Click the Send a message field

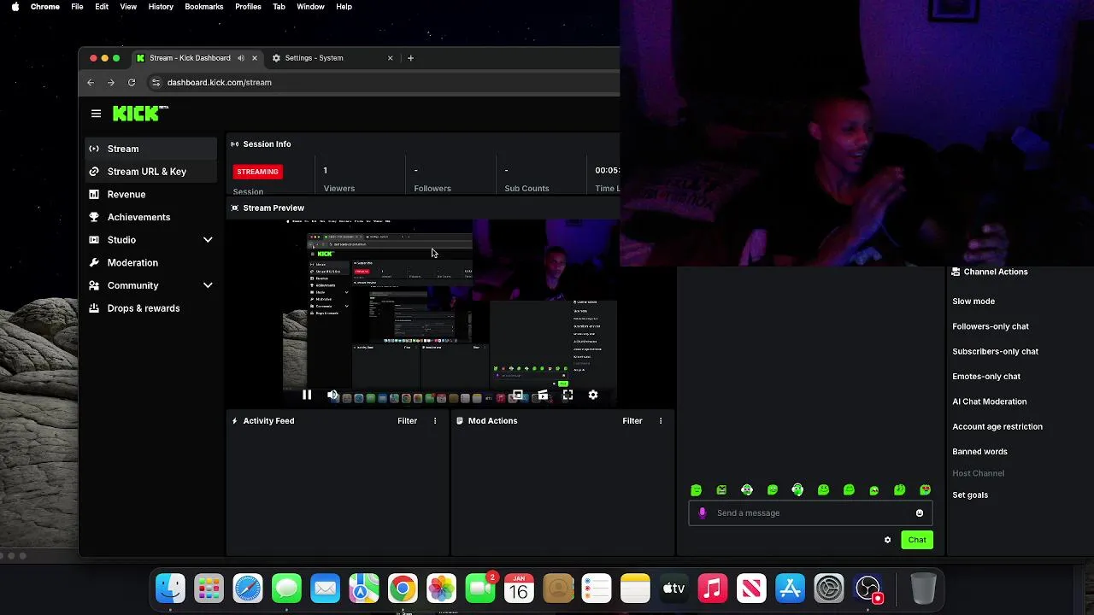click(810, 513)
